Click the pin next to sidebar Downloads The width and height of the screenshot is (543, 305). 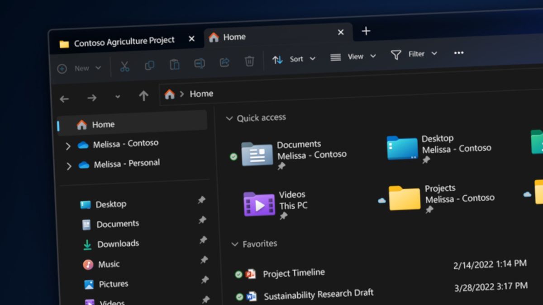click(x=204, y=240)
